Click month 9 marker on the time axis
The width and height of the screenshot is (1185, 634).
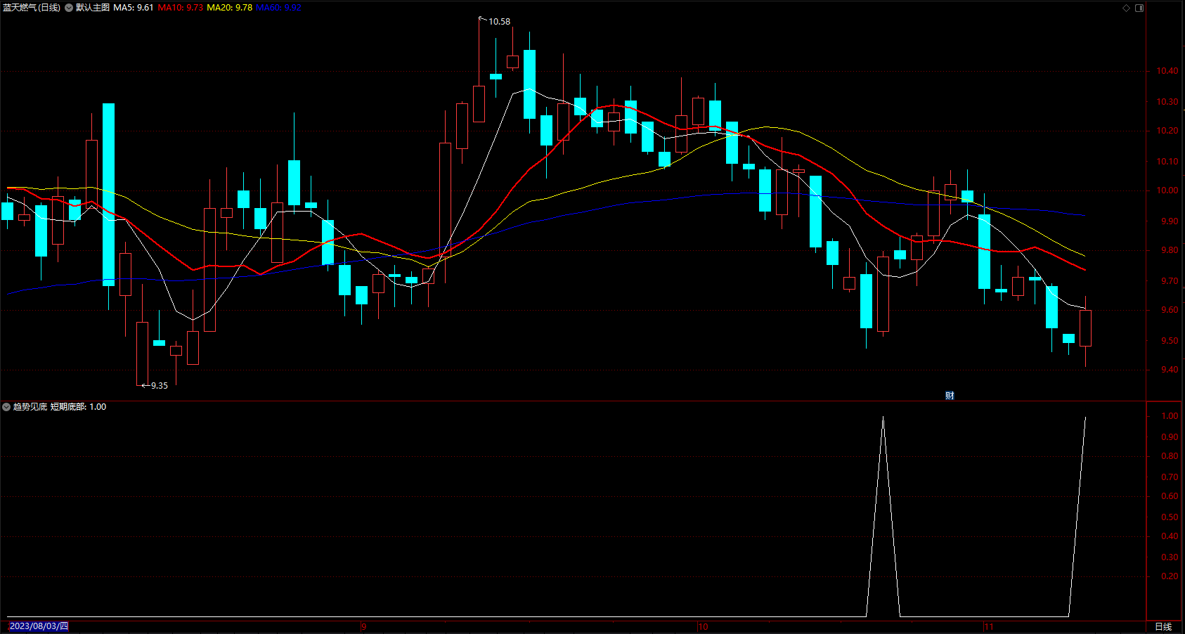tap(364, 627)
